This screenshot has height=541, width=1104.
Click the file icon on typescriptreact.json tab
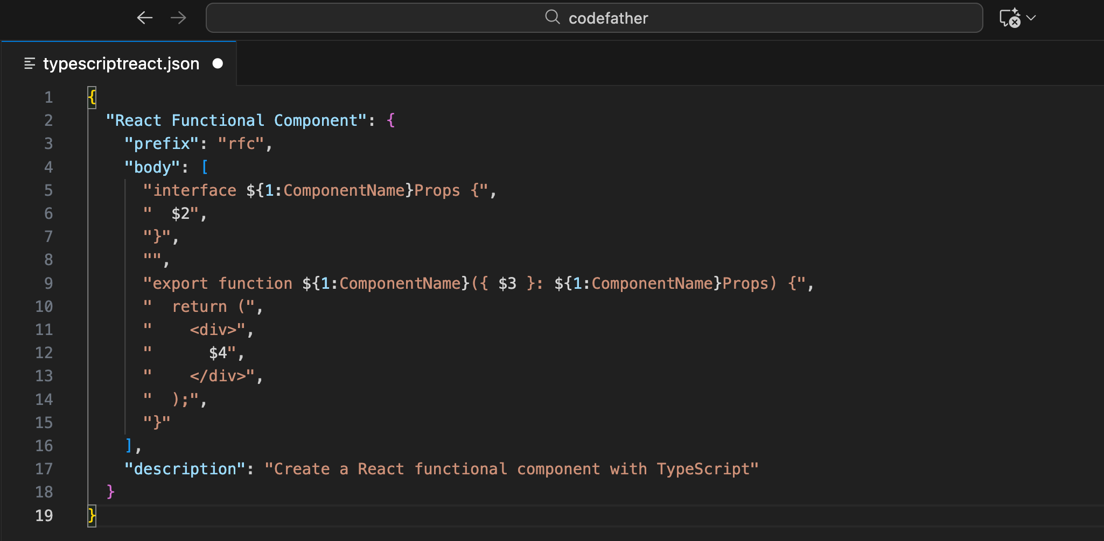coord(30,64)
